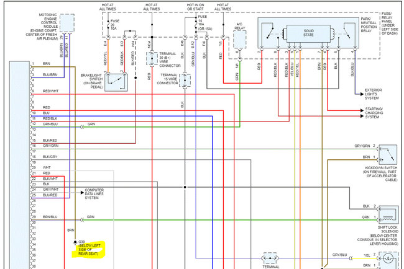This screenshot has width=404, height=269.
Task: Click the RED/BLK label at pin 11
Action: click(50, 118)
